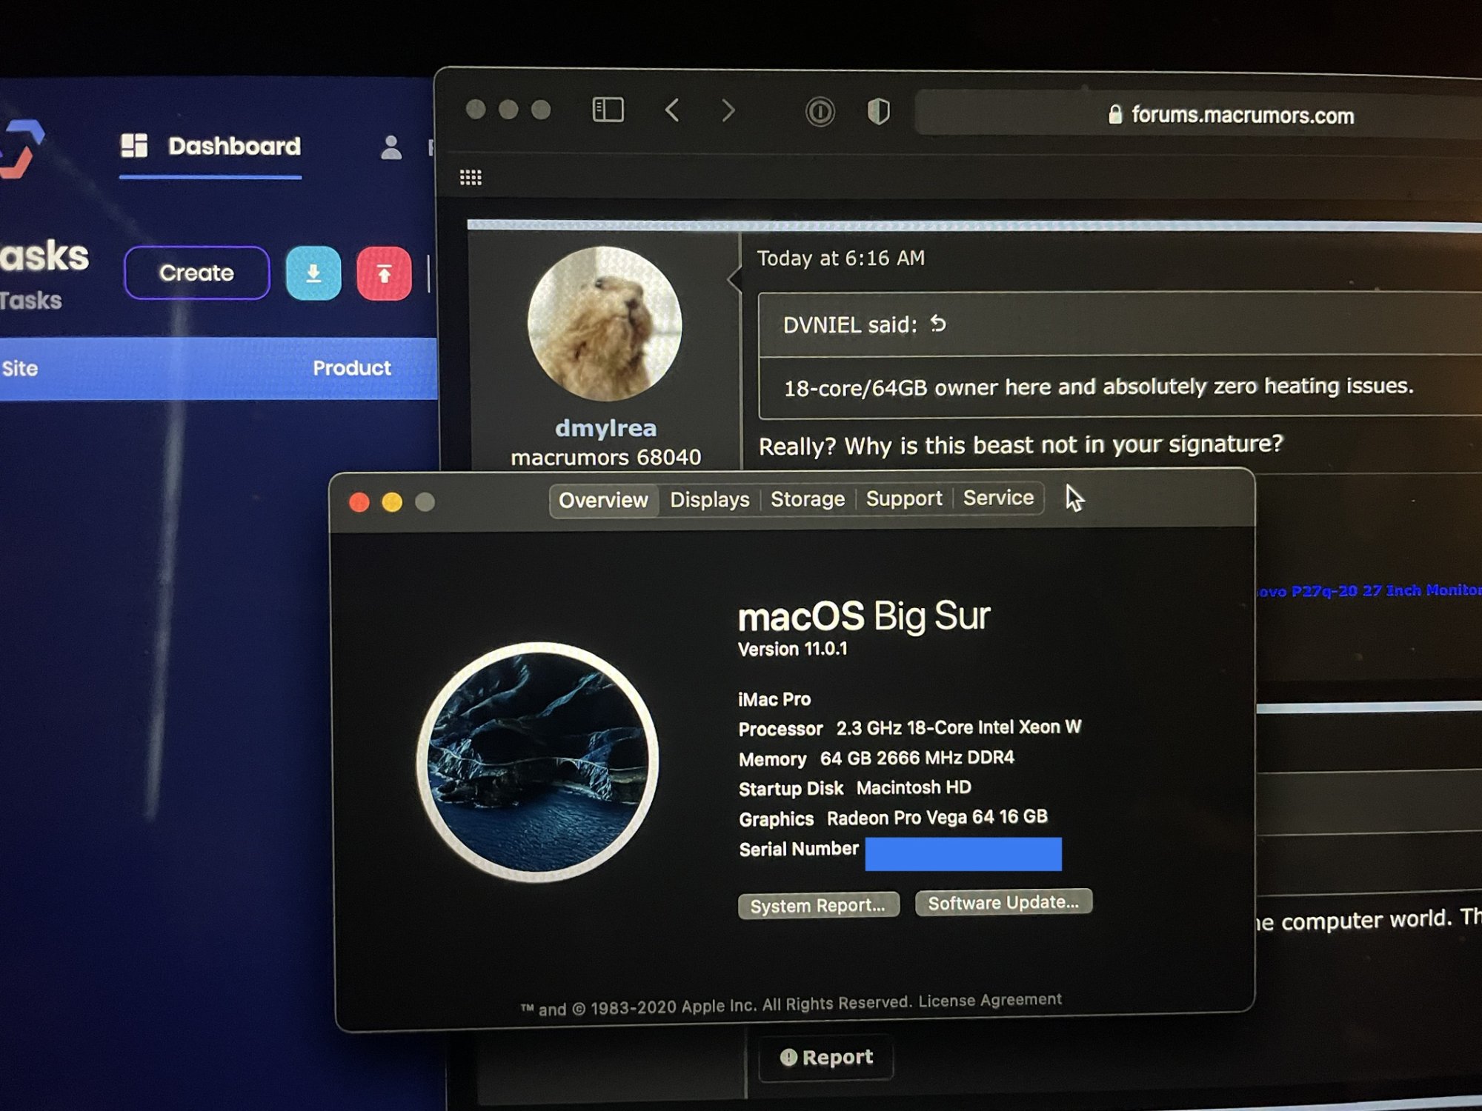Image resolution: width=1482 pixels, height=1111 pixels.
Task: Click the Software Update button
Action: (x=1003, y=902)
